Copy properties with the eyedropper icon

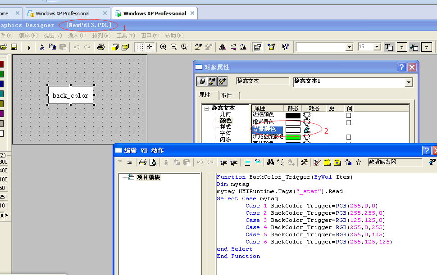198,47
